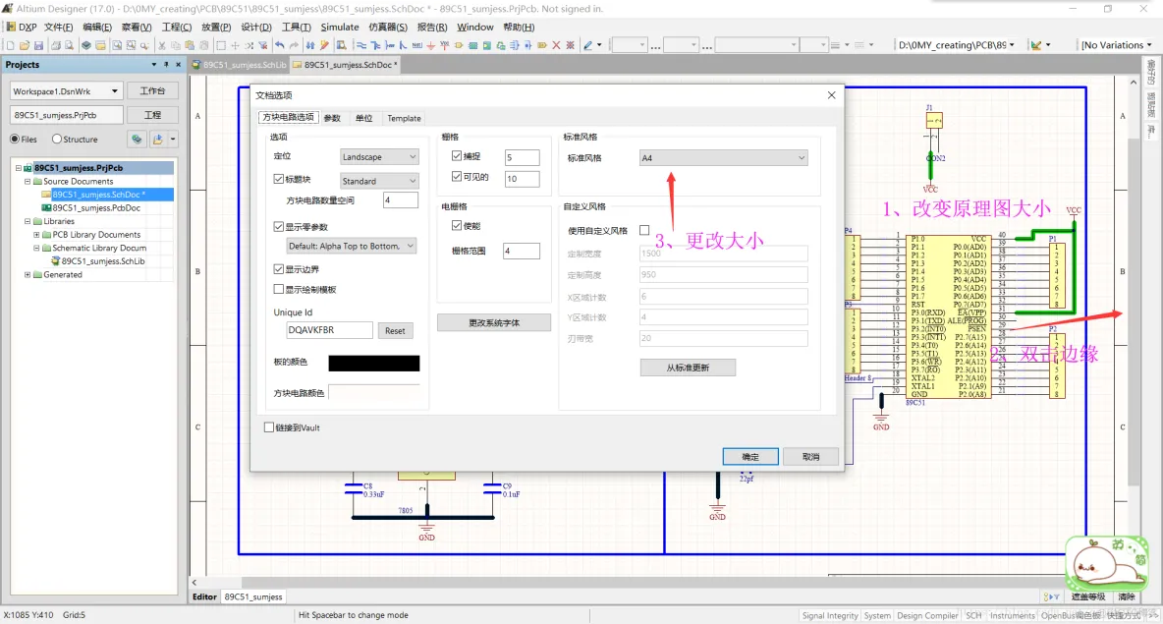Open the A4 standard style dropdown
Viewport: 1163px width, 624px height.
(723, 157)
